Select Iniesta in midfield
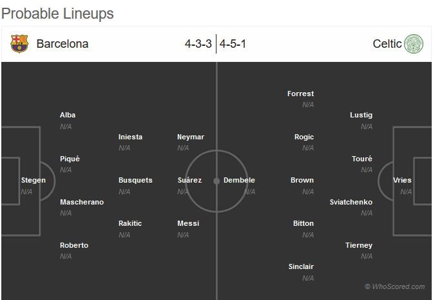The height and width of the screenshot is (300, 433). click(x=130, y=137)
